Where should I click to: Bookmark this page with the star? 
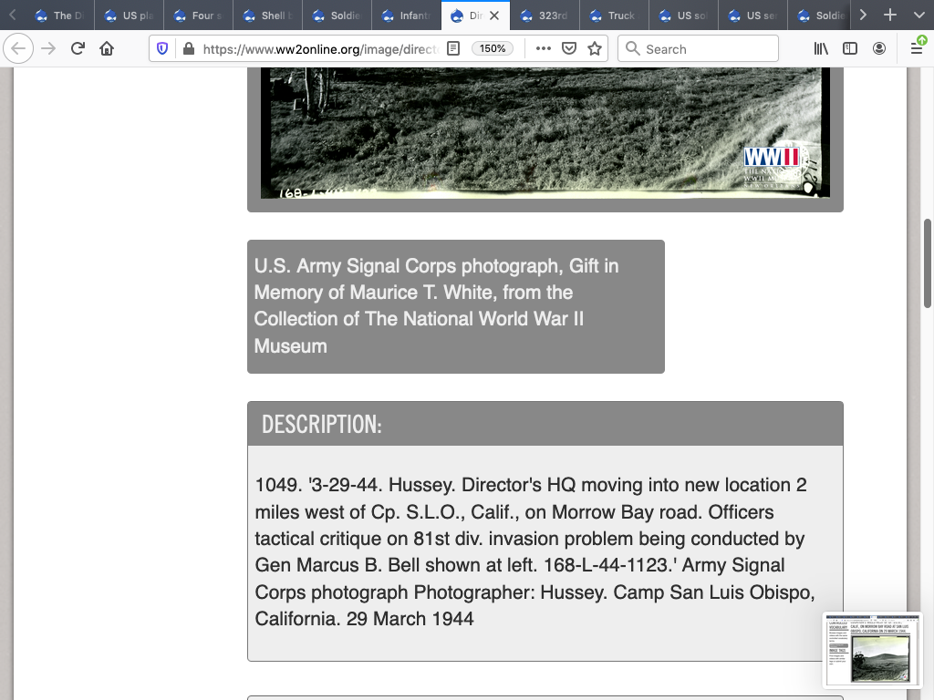tap(595, 48)
